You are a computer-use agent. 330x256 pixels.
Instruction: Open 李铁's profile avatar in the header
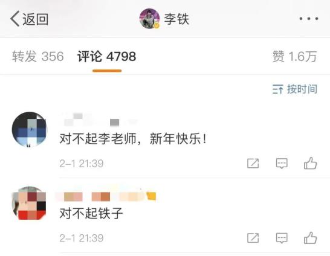click(149, 19)
